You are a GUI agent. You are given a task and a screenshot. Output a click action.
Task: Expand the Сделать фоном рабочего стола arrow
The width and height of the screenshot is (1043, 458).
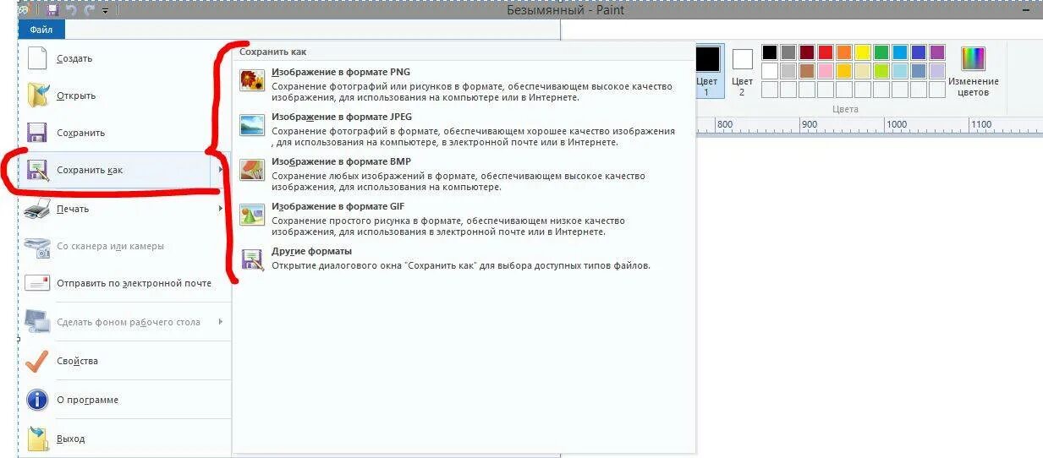(221, 322)
